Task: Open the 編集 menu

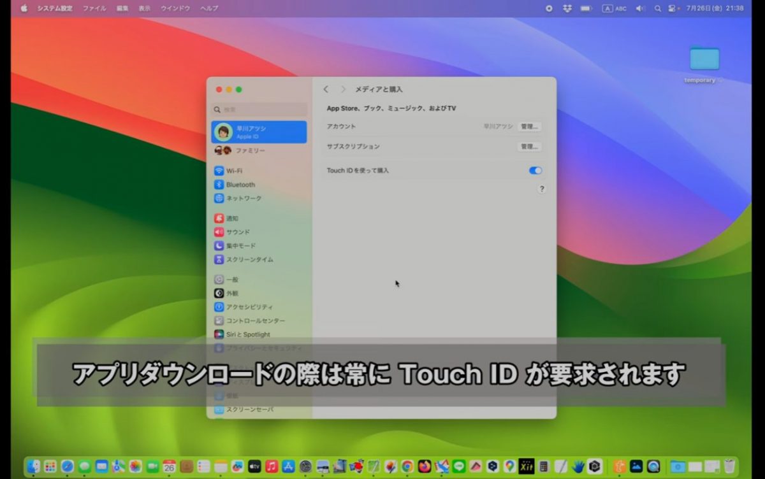Action: point(122,8)
